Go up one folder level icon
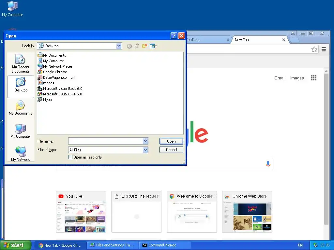This screenshot has width=334, height=250. point(137,46)
